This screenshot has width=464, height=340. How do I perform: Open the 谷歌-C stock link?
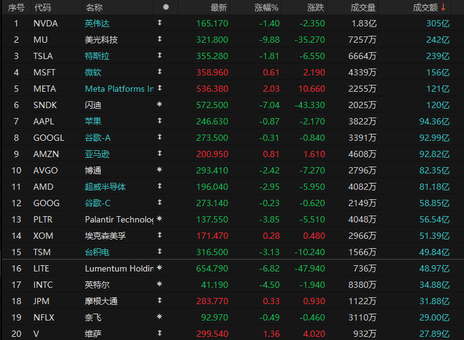click(97, 203)
